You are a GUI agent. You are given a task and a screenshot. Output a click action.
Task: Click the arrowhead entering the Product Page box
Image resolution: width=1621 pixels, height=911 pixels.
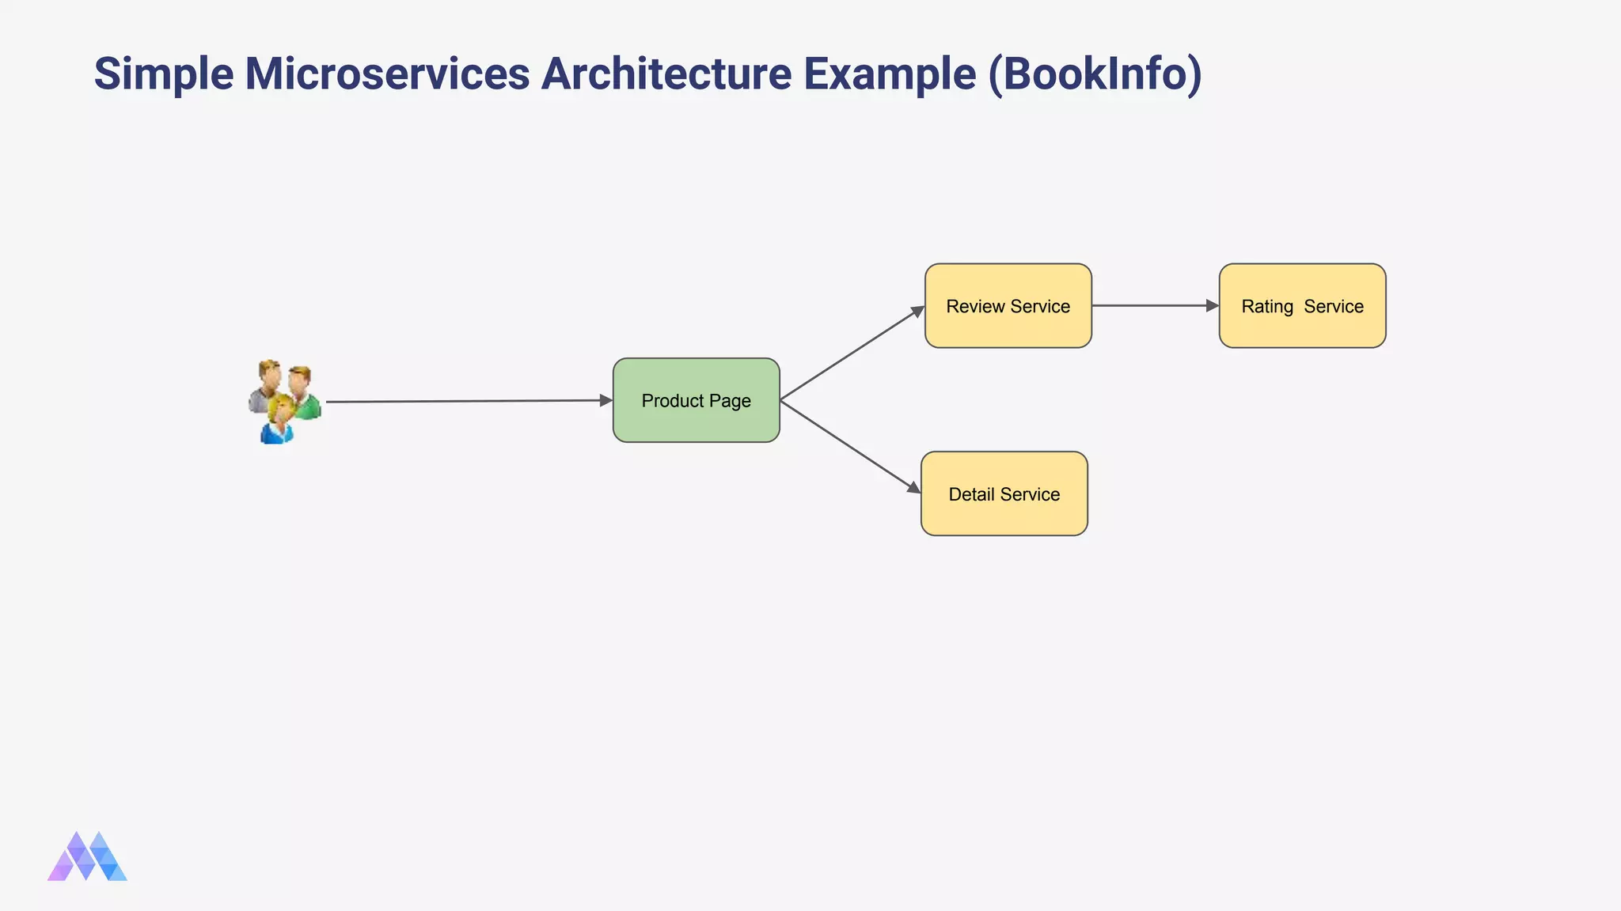(x=606, y=401)
